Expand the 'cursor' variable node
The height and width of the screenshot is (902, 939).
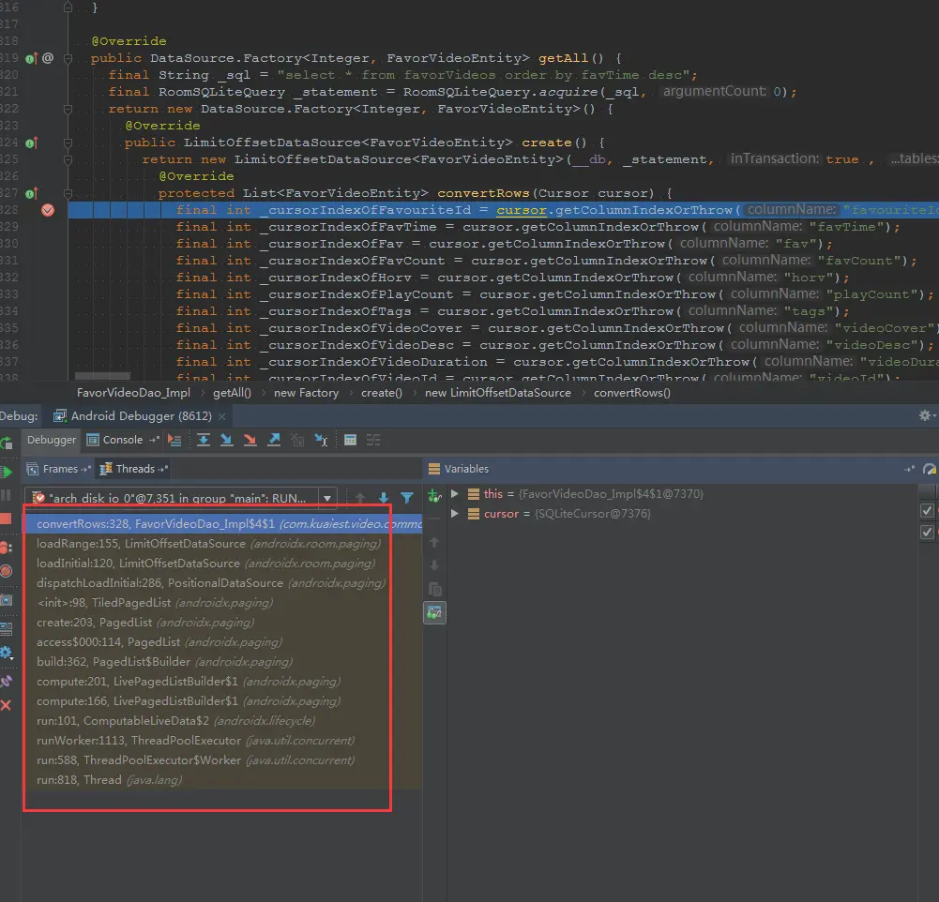[455, 514]
